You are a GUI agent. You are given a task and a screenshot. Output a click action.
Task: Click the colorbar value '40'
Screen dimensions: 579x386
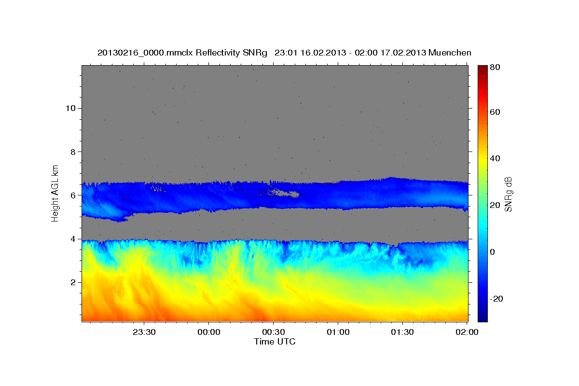(x=495, y=158)
